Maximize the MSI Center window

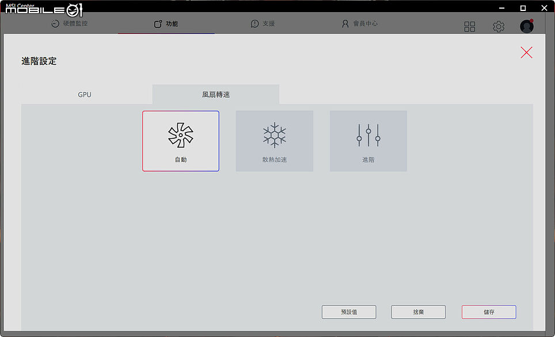pyautogui.click(x=523, y=8)
